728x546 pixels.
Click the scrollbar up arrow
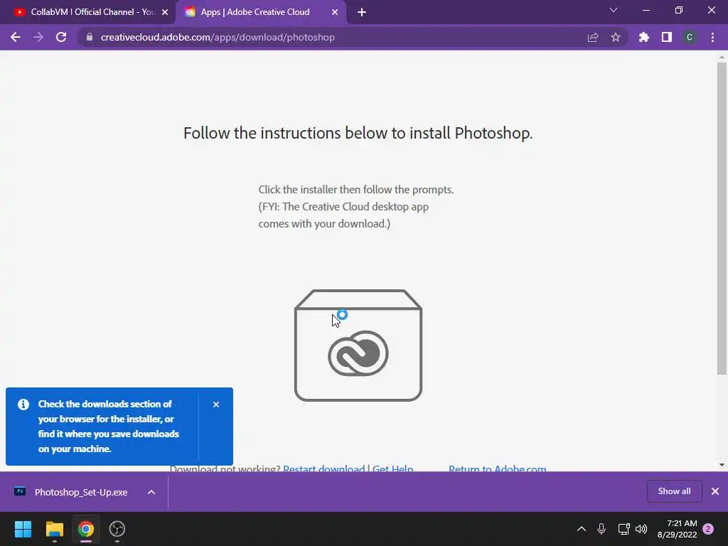[x=722, y=57]
